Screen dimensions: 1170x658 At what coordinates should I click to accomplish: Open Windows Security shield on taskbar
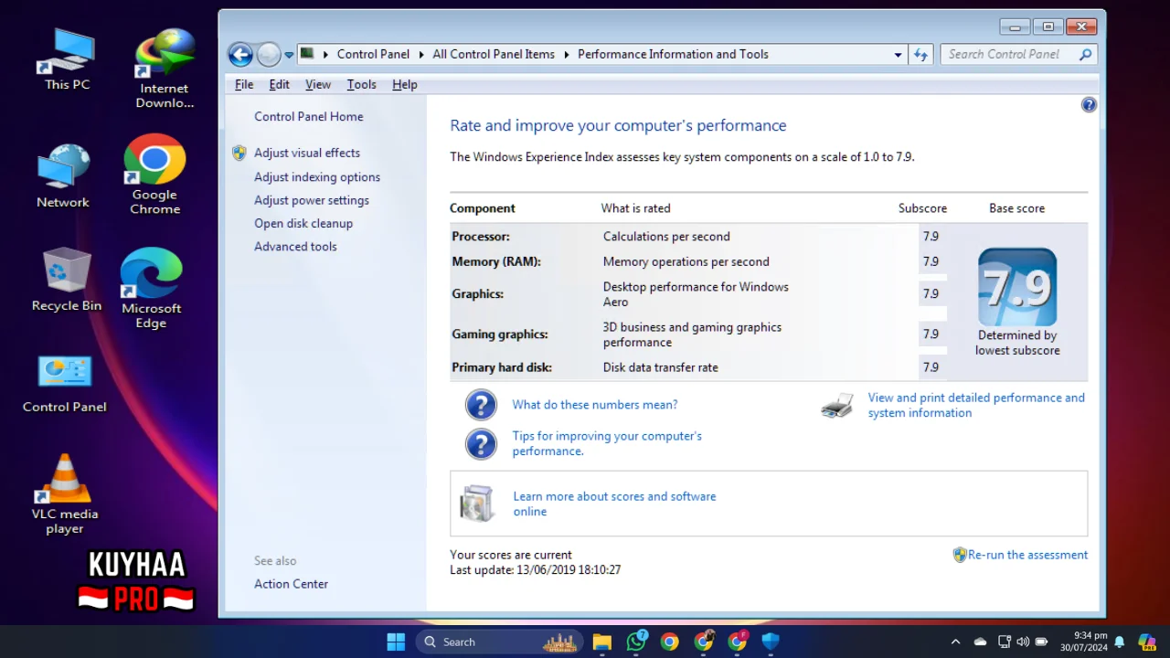coord(771,642)
